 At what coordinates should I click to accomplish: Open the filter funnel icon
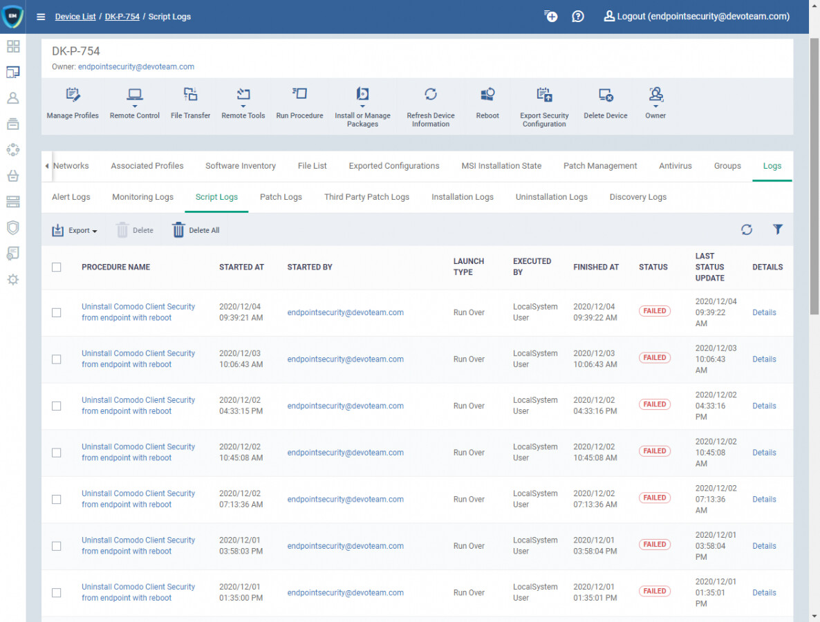point(778,229)
